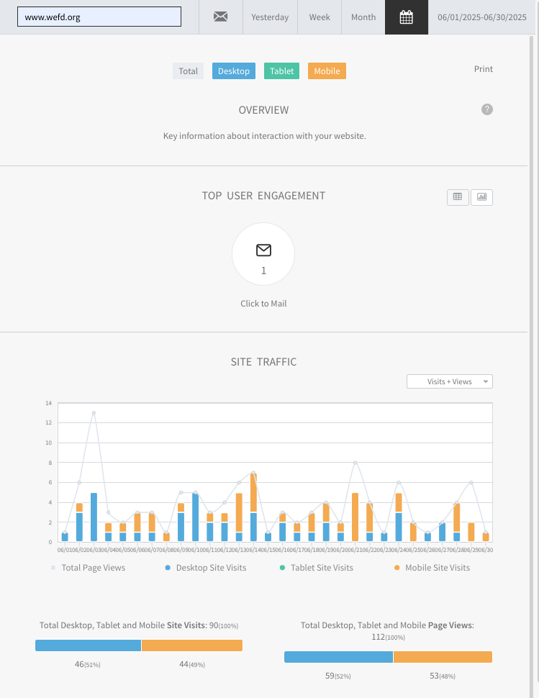This screenshot has width=539, height=698.
Task: Switch engagement to table view icon
Action: [458, 196]
